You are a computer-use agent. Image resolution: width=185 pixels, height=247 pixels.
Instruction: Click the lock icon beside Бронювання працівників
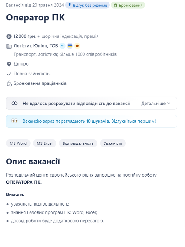coord(9,83)
